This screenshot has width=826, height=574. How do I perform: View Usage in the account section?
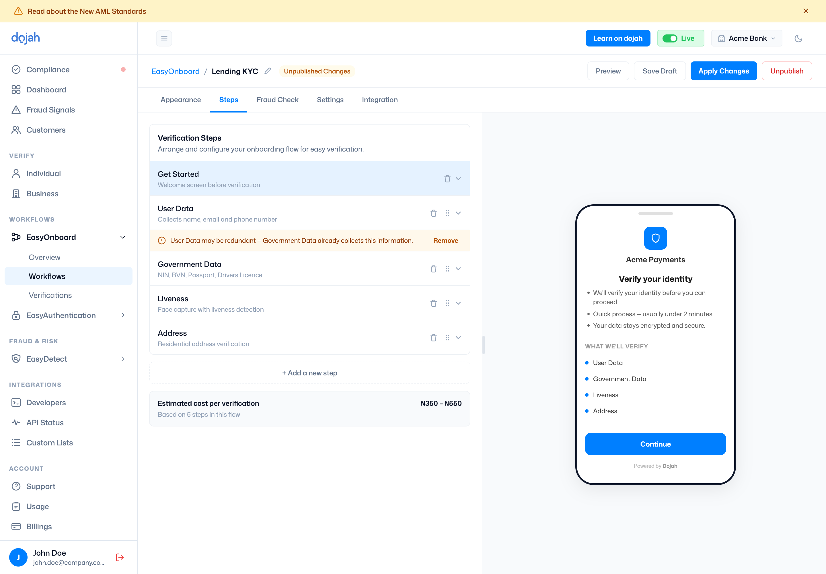(x=68, y=506)
